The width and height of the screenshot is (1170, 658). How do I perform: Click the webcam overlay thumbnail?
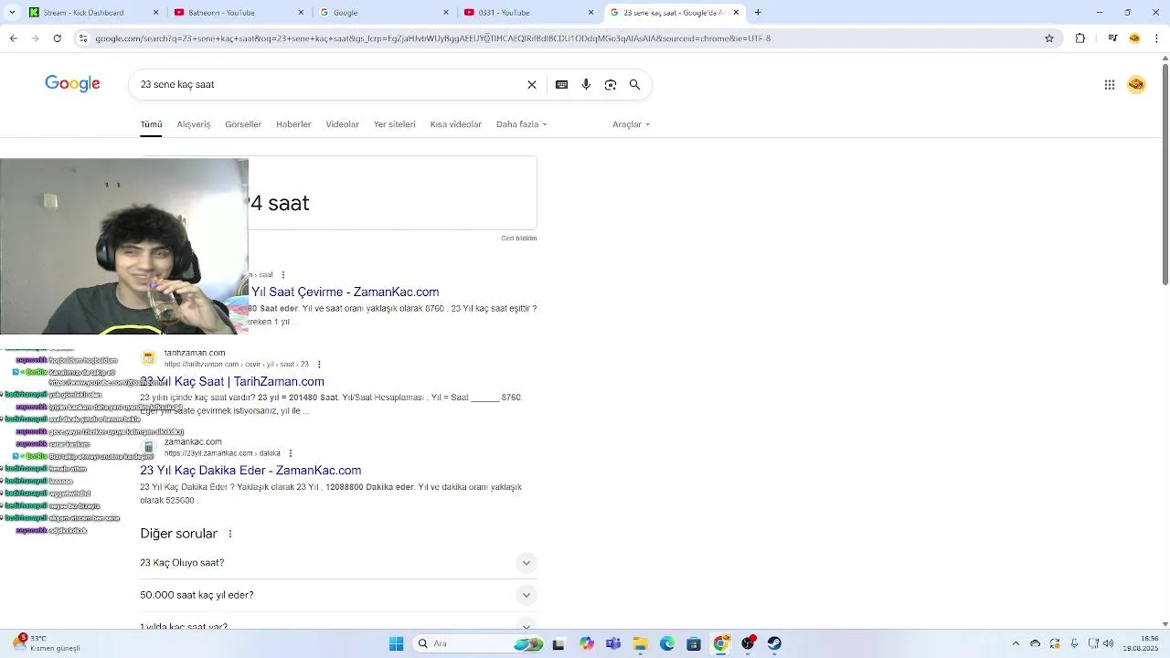click(x=124, y=247)
